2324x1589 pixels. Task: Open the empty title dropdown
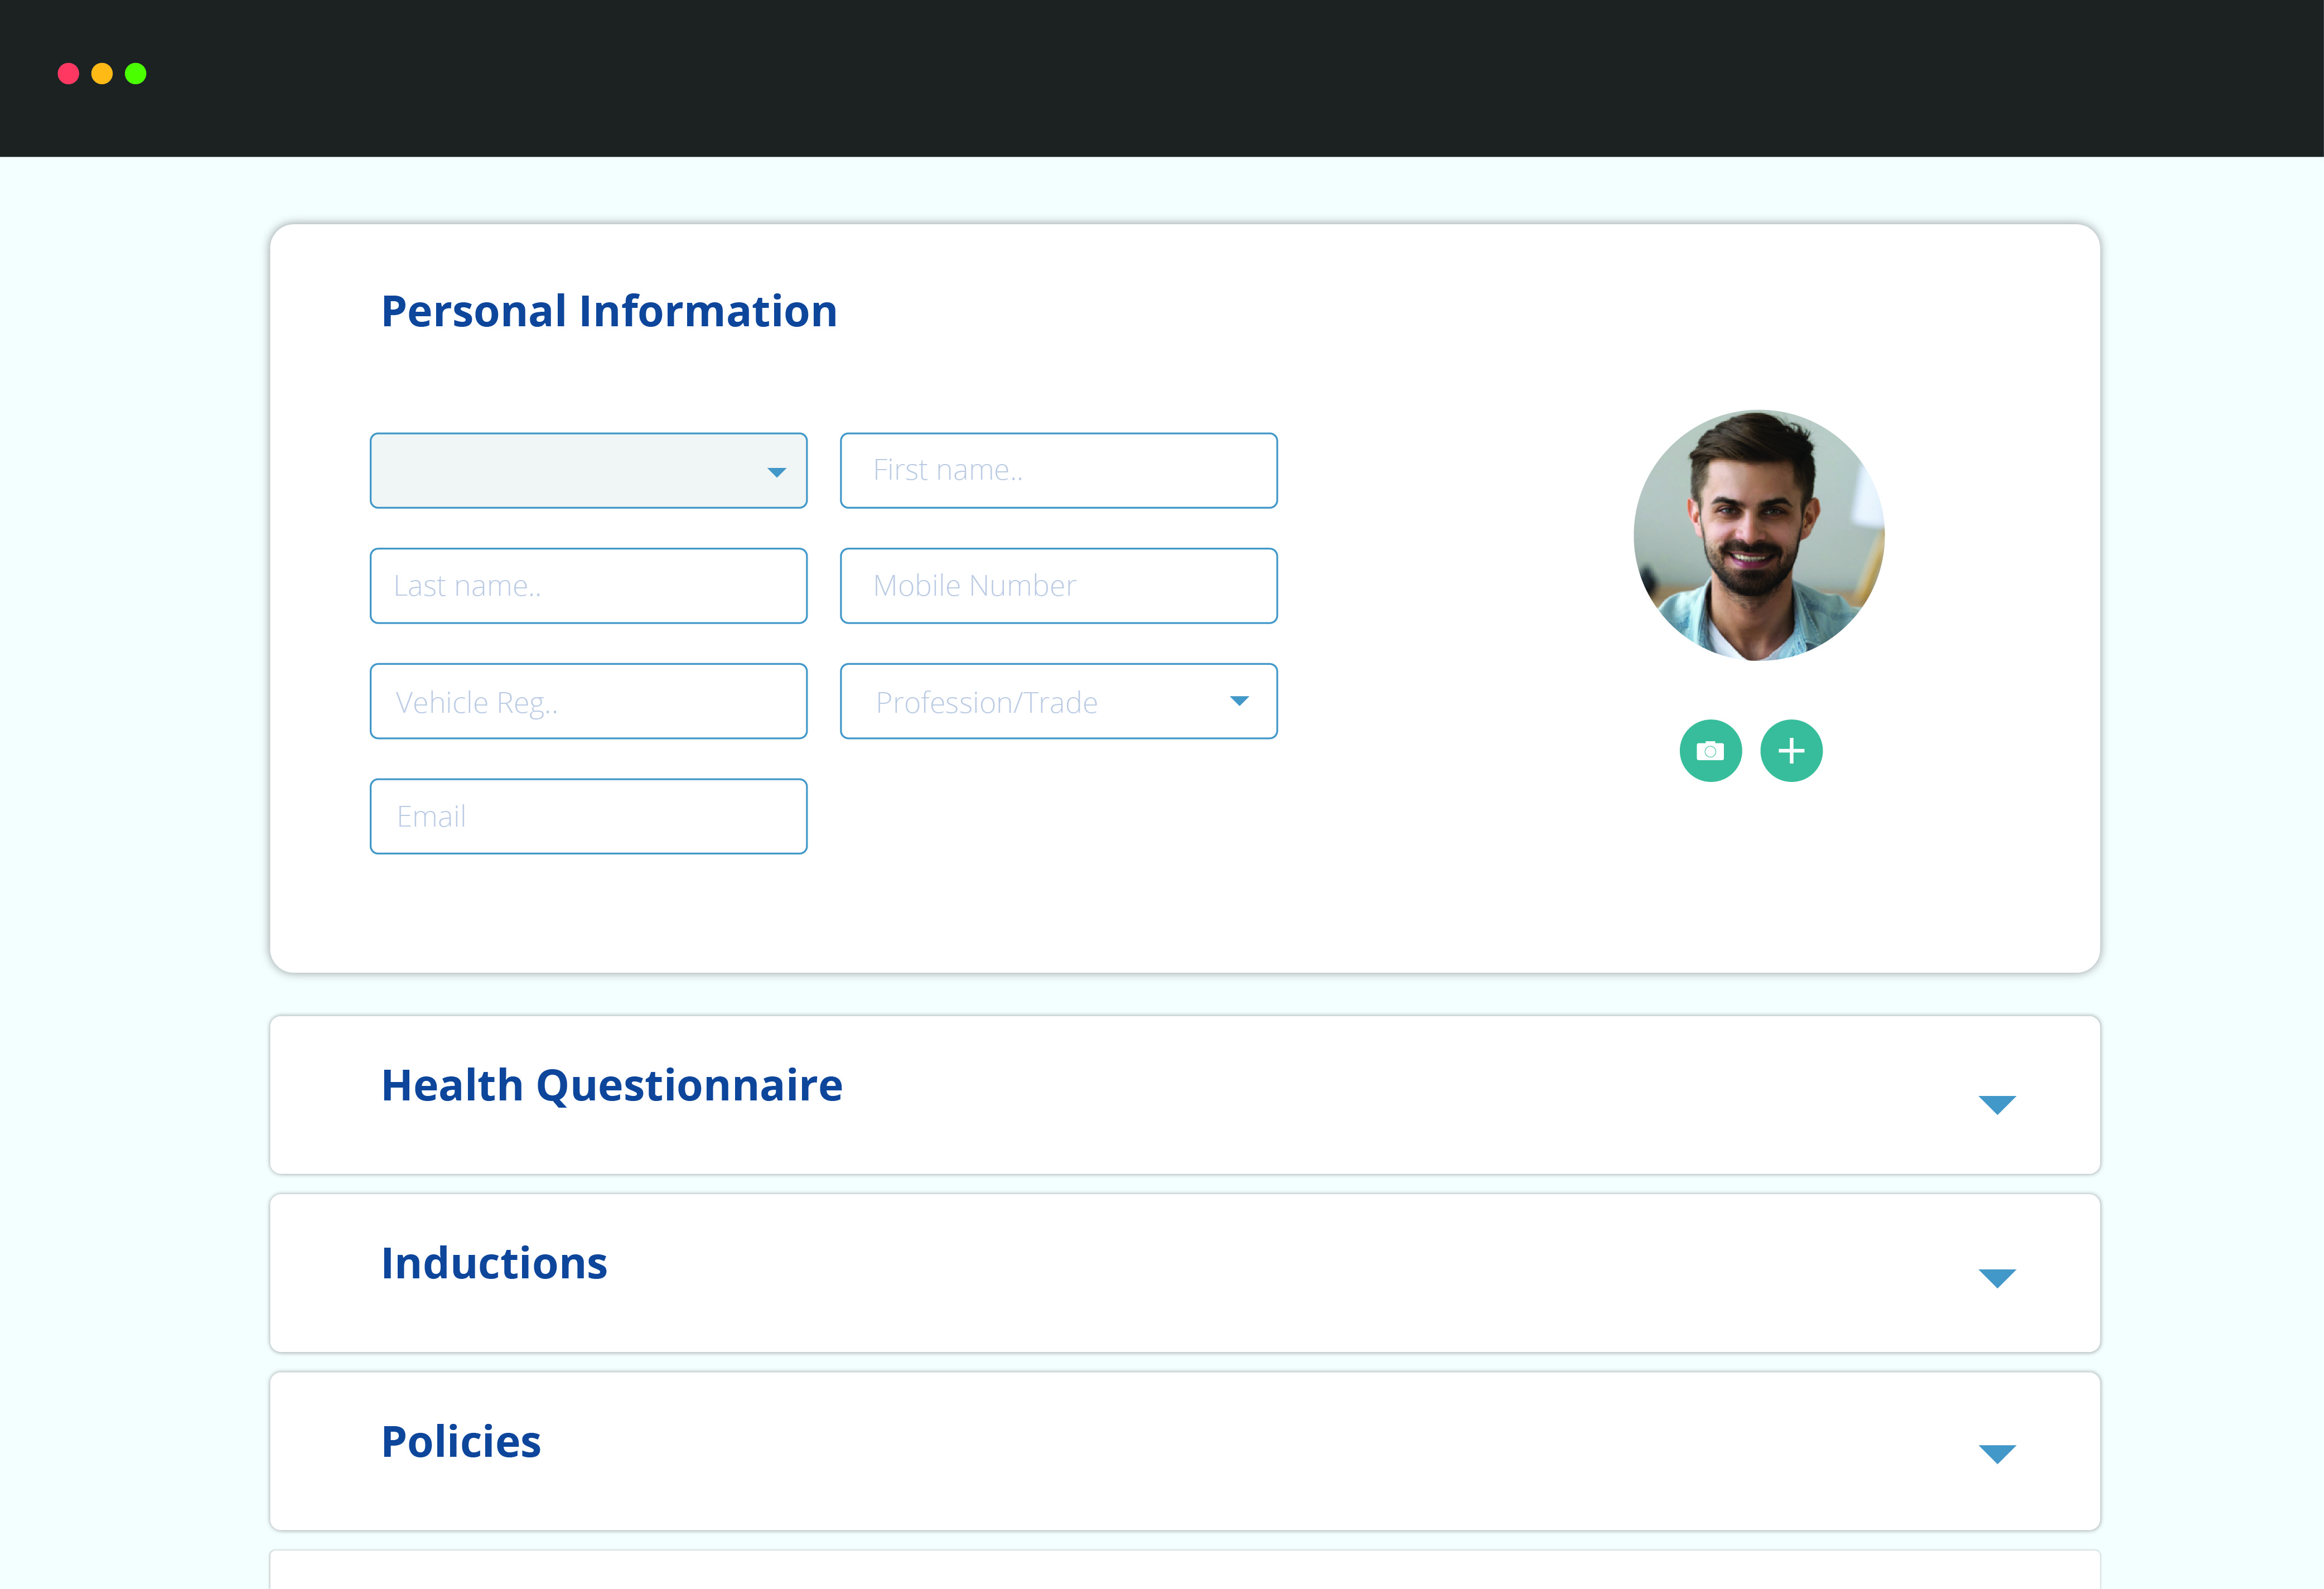tap(588, 471)
